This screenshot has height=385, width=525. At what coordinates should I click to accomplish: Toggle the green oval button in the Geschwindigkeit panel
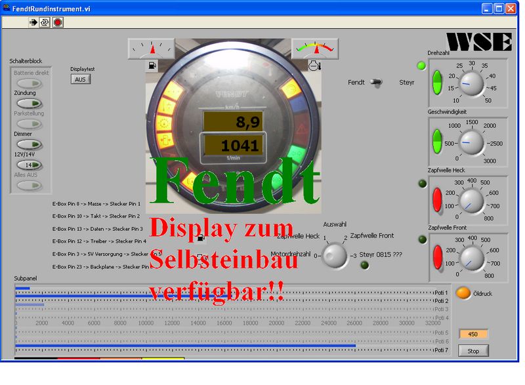tap(437, 142)
